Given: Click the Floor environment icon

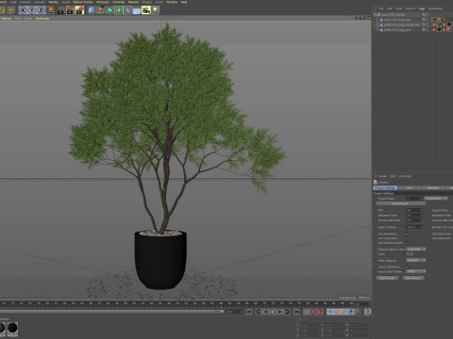Looking at the screenshot, I should tap(137, 10).
